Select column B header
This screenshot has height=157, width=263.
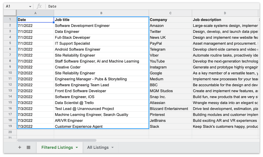(101, 13)
